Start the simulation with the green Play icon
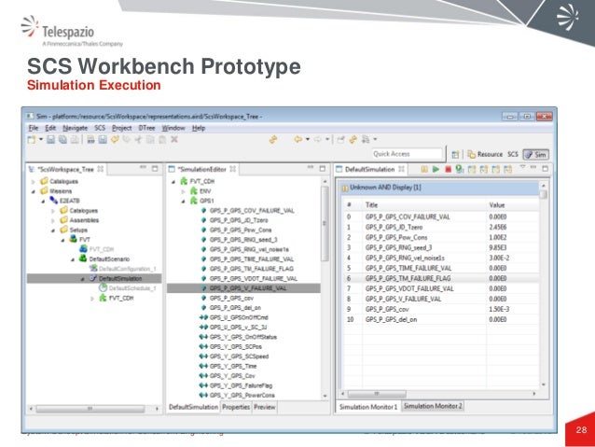 coord(436,169)
